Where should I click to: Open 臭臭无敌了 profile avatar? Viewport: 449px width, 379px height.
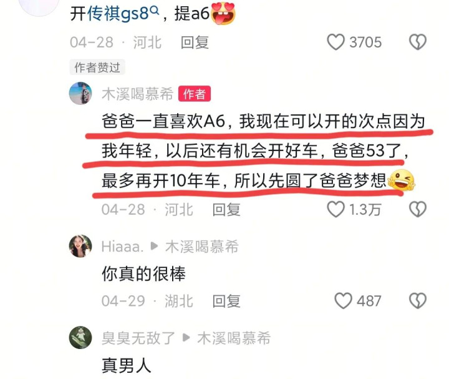pos(80,337)
